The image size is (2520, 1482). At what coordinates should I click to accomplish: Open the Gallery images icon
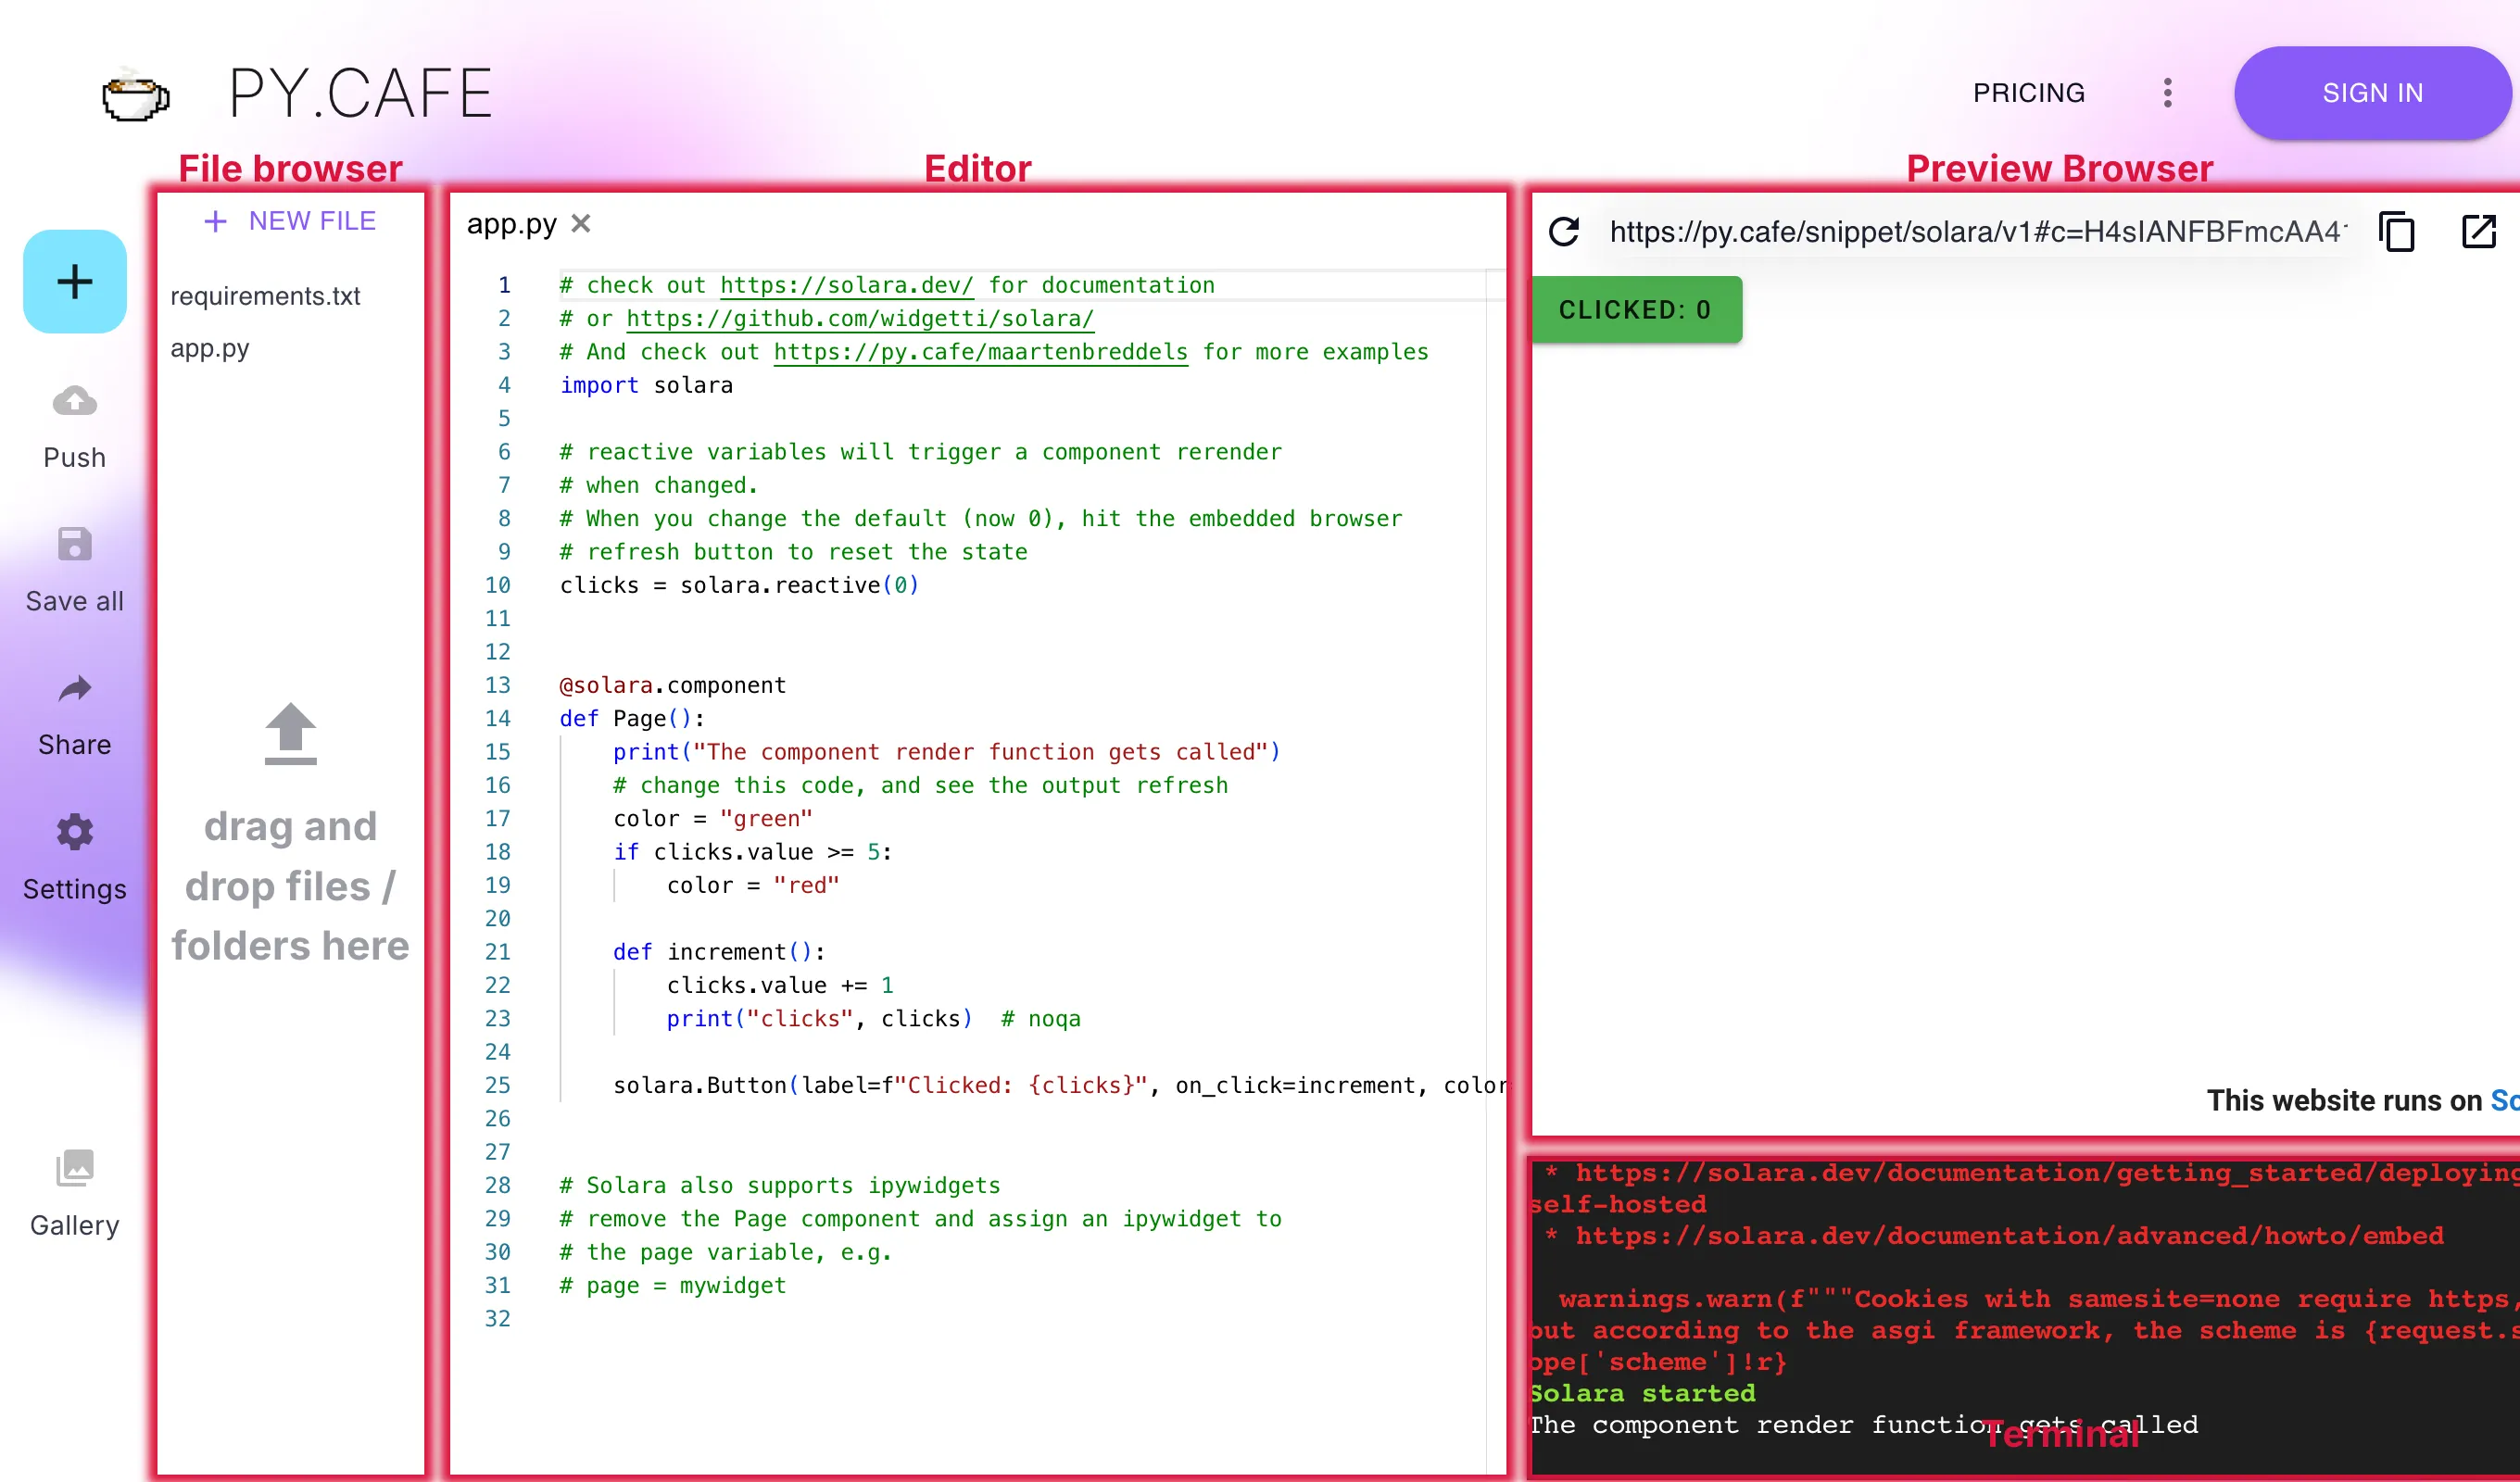[74, 1167]
